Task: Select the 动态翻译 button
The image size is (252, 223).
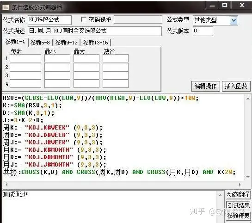Action: tap(238, 194)
